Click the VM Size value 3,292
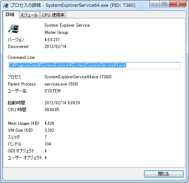The width and height of the screenshot is (189, 183). click(x=49, y=130)
